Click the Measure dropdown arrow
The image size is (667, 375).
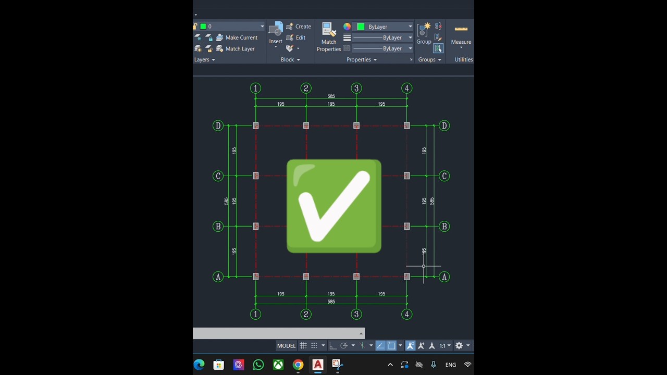[461, 48]
